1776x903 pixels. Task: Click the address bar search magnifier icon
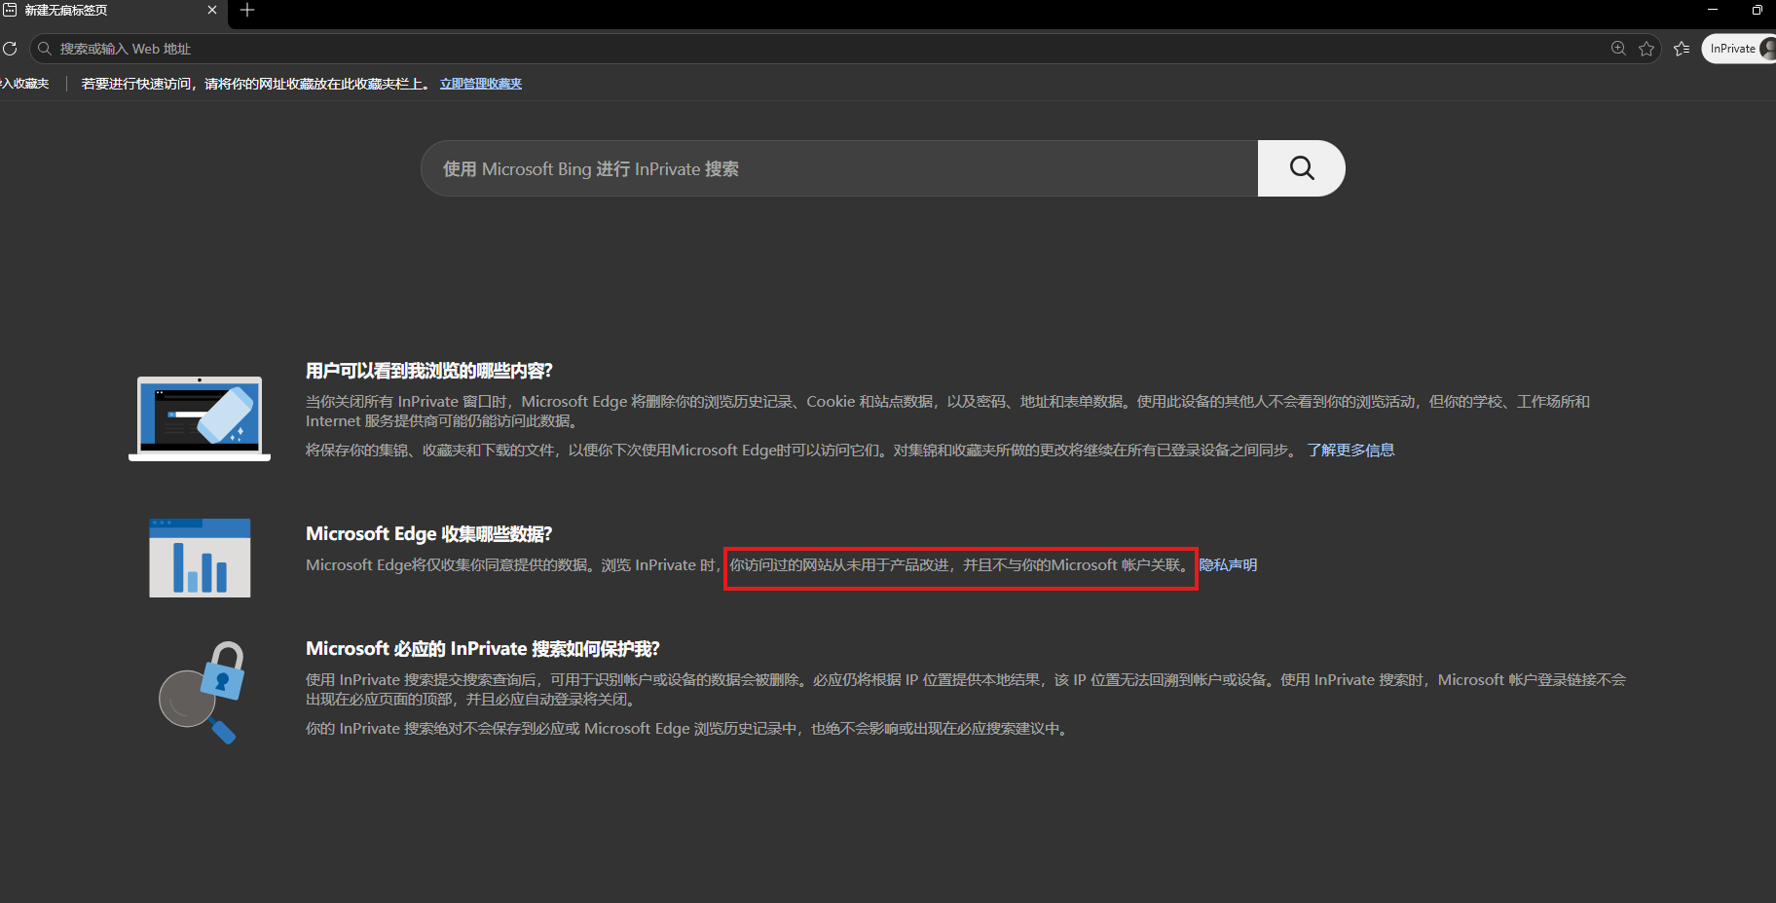click(x=45, y=49)
